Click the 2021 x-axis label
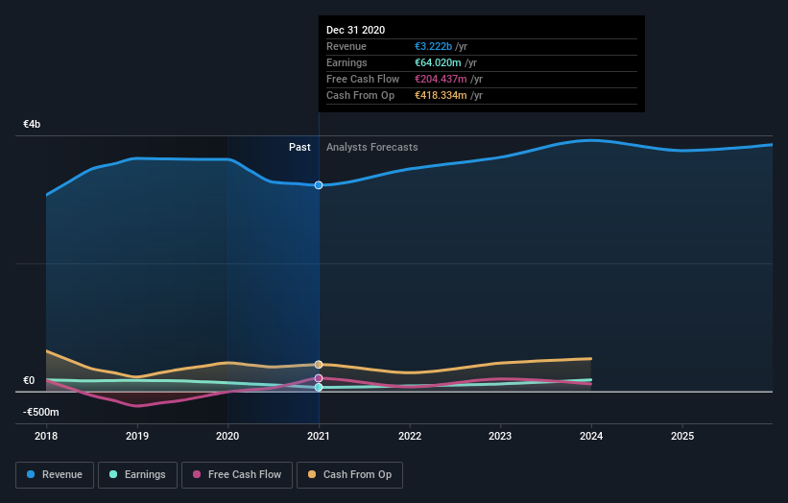This screenshot has height=503, width=788. (x=319, y=436)
